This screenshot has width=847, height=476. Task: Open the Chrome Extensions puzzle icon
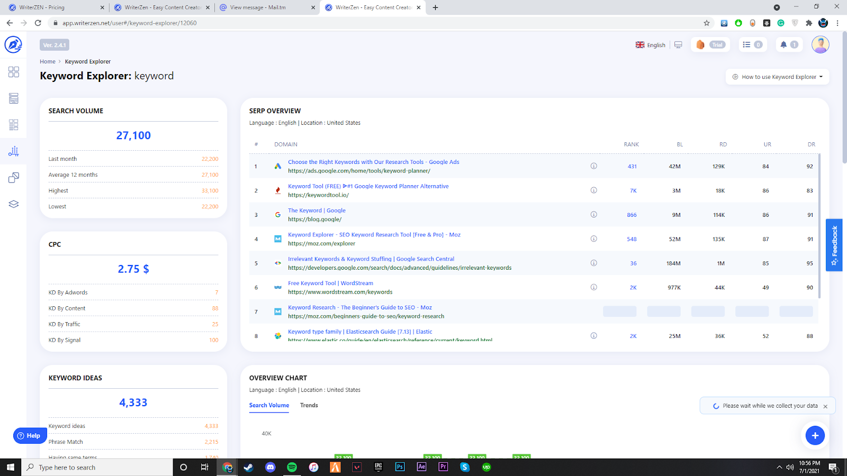tap(809, 23)
